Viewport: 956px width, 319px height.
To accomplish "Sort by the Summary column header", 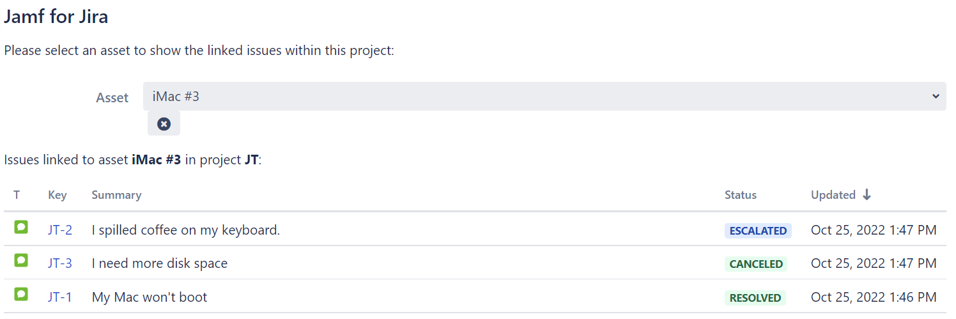I will (116, 195).
